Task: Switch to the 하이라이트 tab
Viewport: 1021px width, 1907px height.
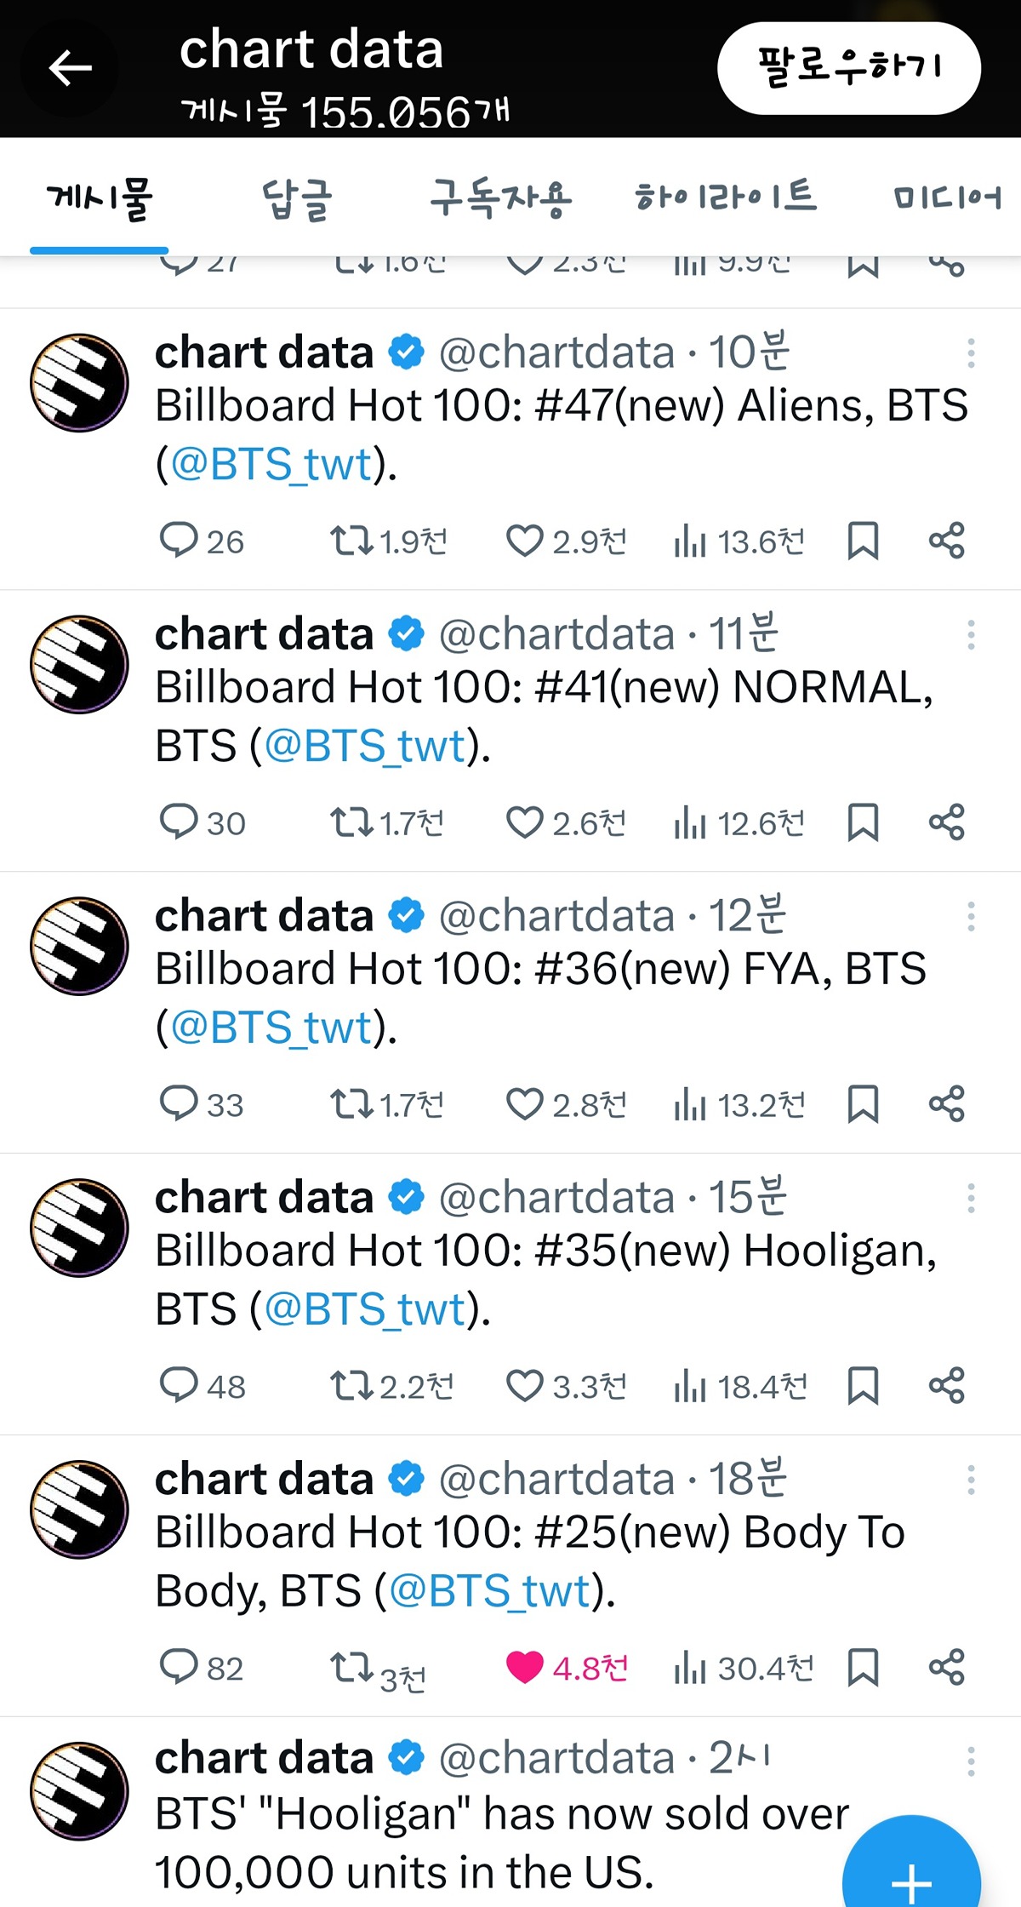Action: 725,198
